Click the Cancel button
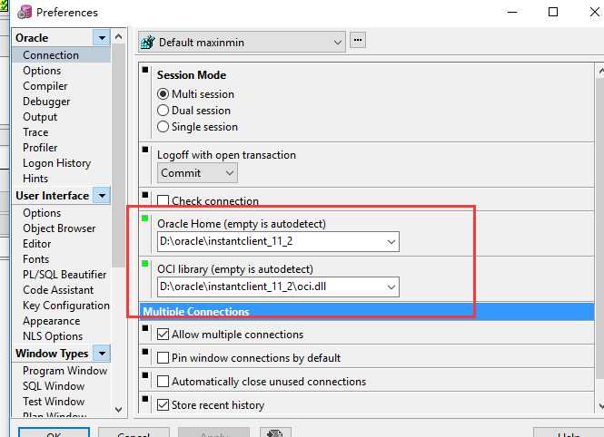The height and width of the screenshot is (437, 604). (x=134, y=432)
